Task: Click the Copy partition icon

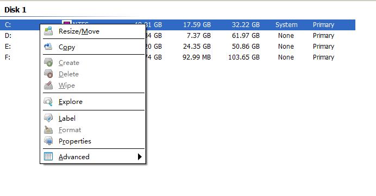Action: 48,47
